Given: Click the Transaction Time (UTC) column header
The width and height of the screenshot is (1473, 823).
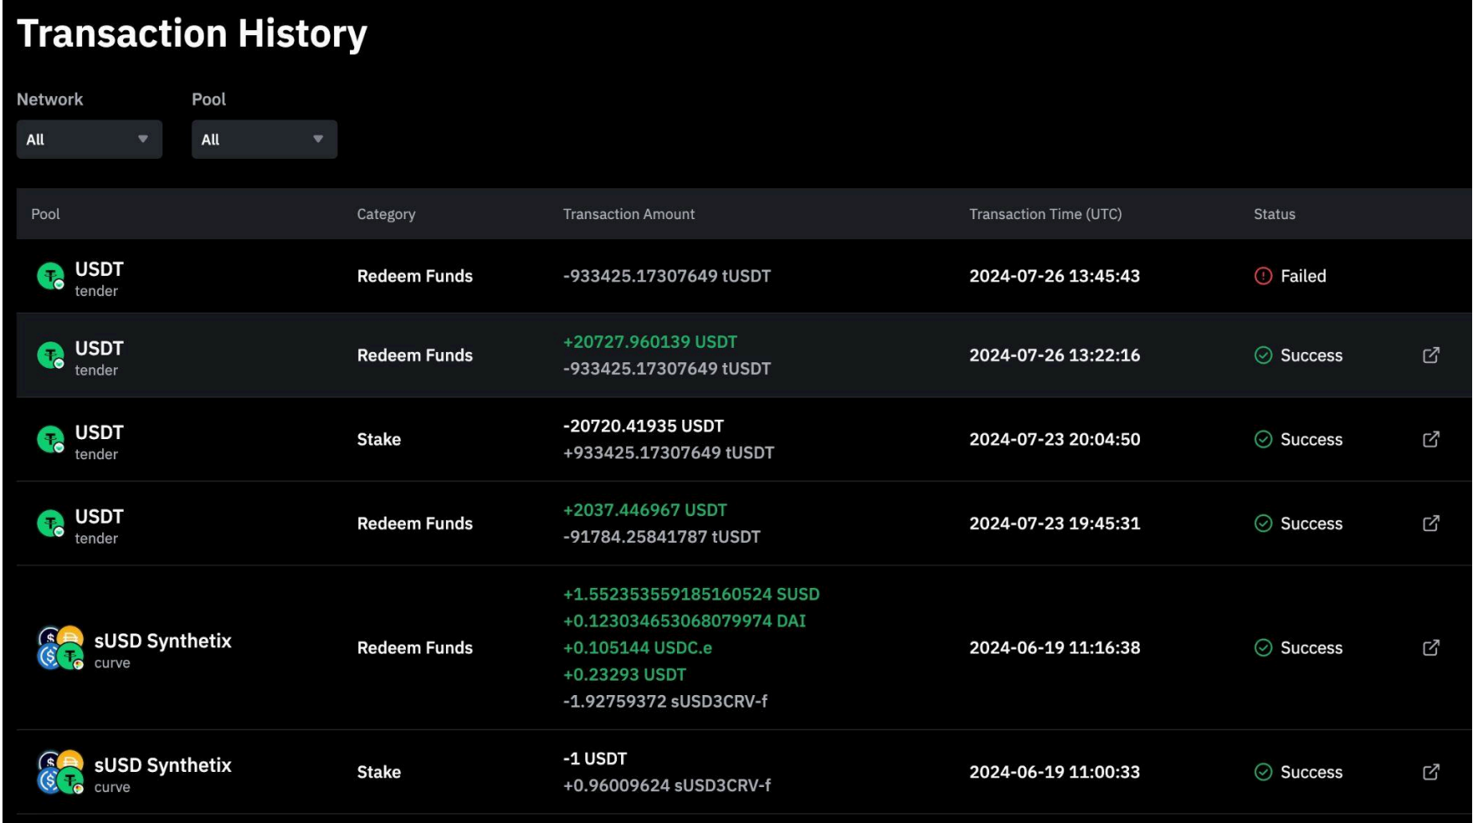Looking at the screenshot, I should (x=1044, y=214).
